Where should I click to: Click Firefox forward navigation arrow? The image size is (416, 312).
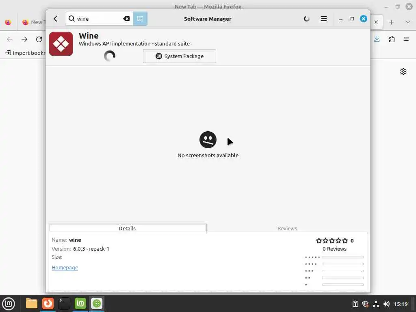pyautogui.click(x=24, y=39)
